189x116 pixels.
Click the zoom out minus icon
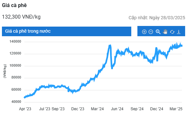point(151,32)
